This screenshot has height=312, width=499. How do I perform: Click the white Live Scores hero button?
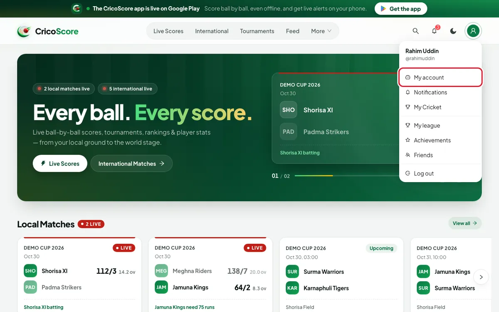point(60,163)
